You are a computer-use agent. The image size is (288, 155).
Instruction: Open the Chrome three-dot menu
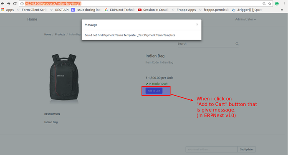coord(284,3)
